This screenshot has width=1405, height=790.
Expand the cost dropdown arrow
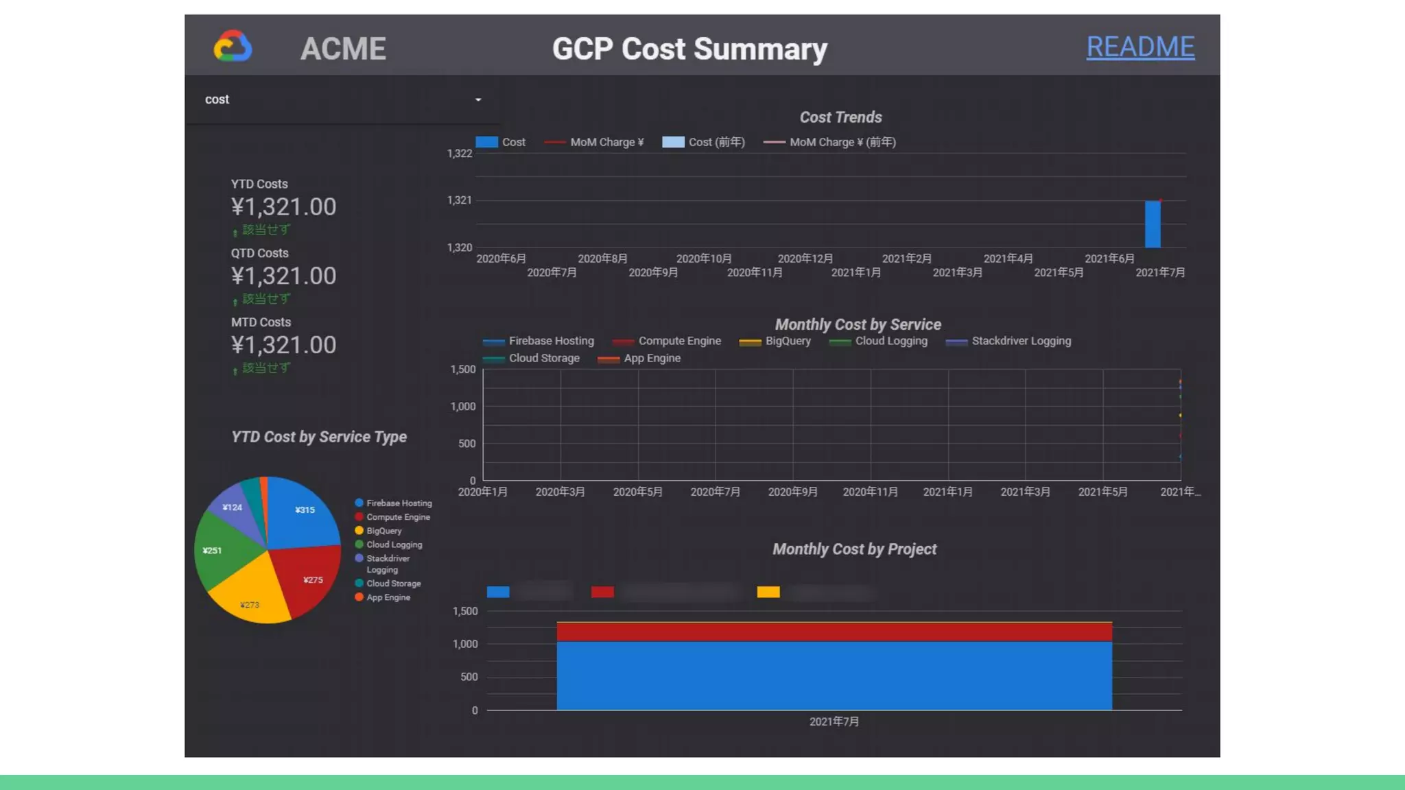pyautogui.click(x=478, y=100)
